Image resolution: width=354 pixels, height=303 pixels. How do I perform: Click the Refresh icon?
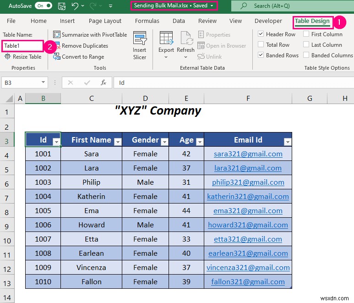point(186,39)
